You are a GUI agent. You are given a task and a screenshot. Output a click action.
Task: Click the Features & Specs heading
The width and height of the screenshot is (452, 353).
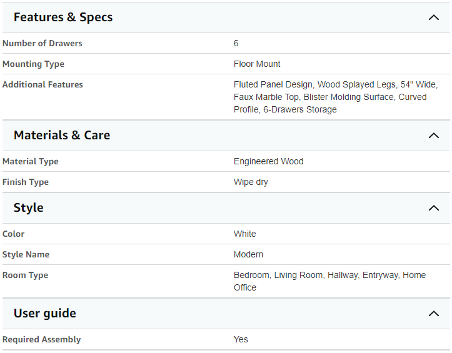tap(63, 17)
